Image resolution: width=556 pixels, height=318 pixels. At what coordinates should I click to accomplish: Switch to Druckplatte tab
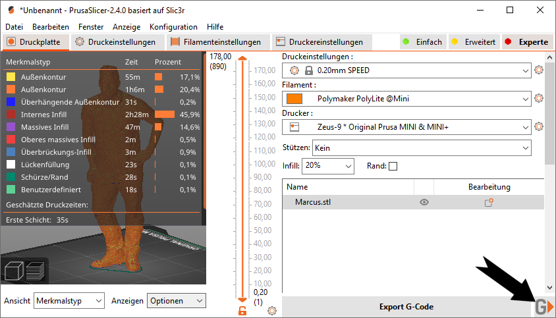(36, 42)
